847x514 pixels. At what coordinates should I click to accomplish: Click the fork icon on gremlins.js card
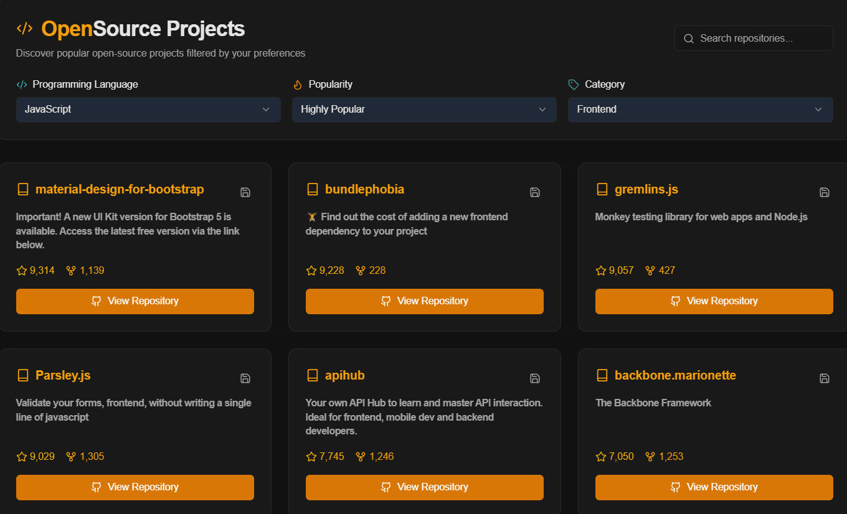(650, 271)
